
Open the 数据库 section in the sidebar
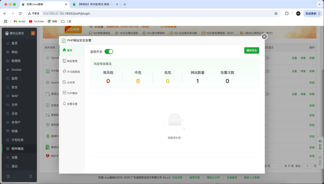pyautogui.click(x=16, y=61)
